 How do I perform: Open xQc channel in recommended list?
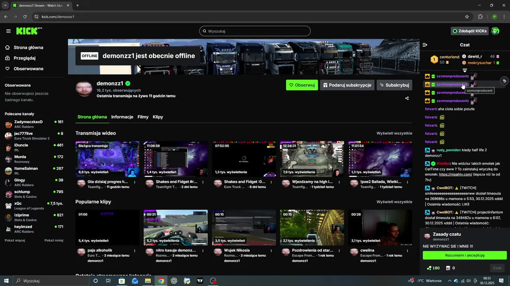tap(34, 206)
